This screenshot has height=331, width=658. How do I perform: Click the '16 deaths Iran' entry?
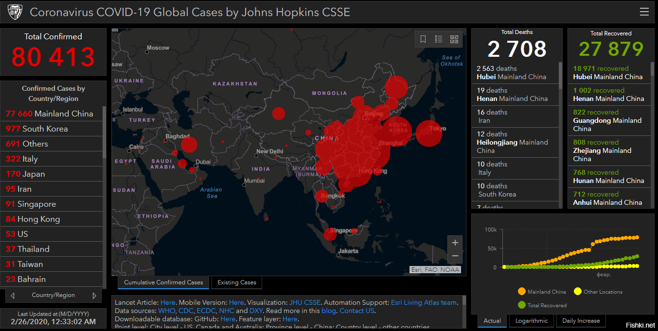pos(515,116)
